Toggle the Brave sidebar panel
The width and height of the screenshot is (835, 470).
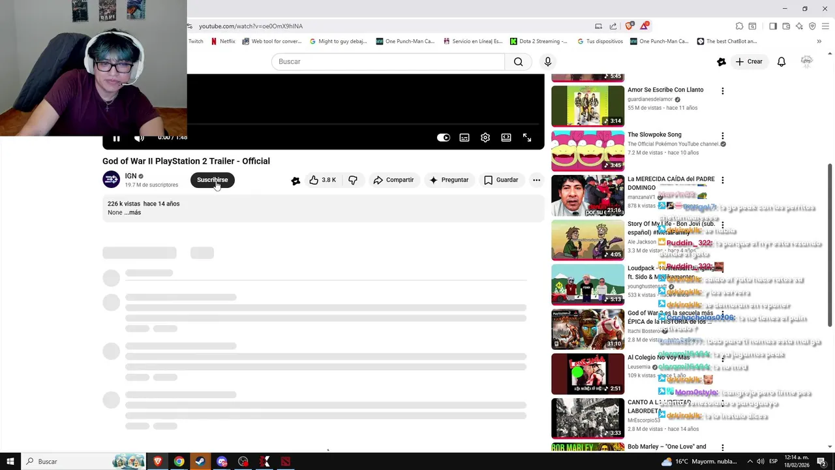773,26
